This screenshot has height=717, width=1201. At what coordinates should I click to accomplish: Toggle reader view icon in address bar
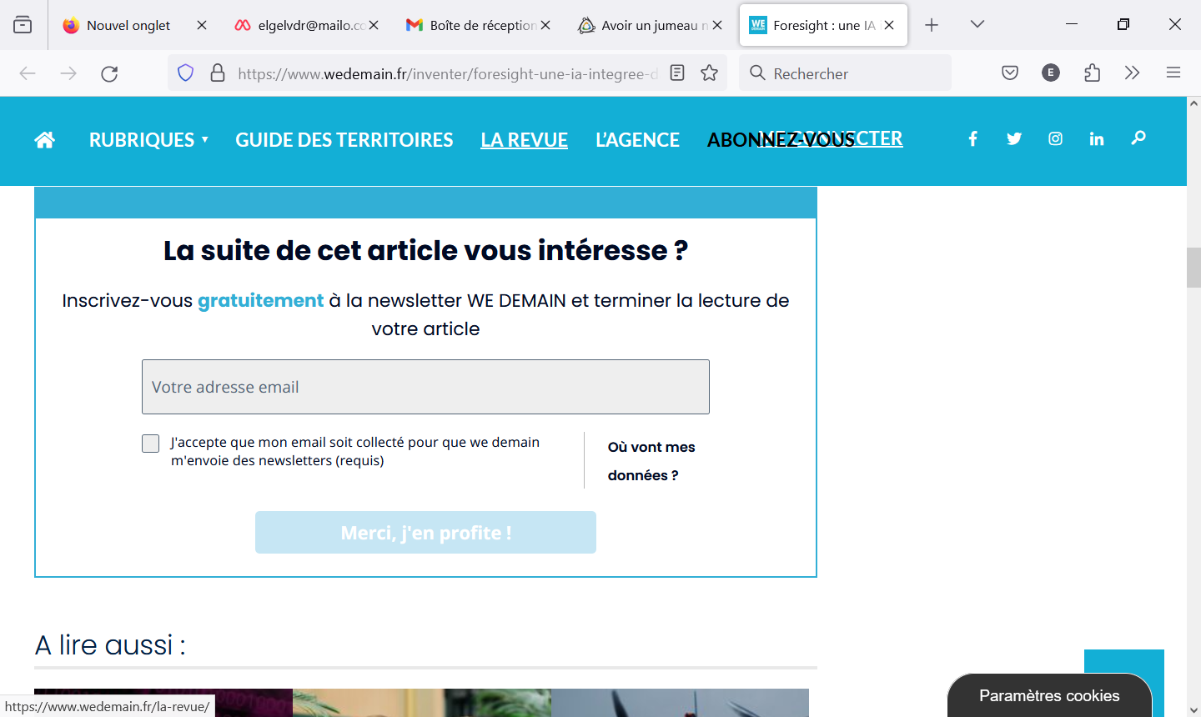(677, 73)
